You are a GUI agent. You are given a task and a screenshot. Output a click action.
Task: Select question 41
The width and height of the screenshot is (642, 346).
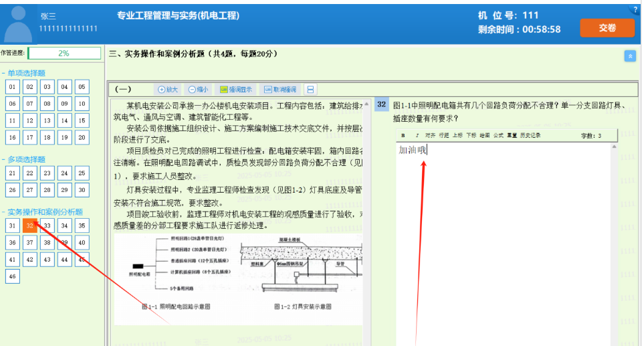12,260
